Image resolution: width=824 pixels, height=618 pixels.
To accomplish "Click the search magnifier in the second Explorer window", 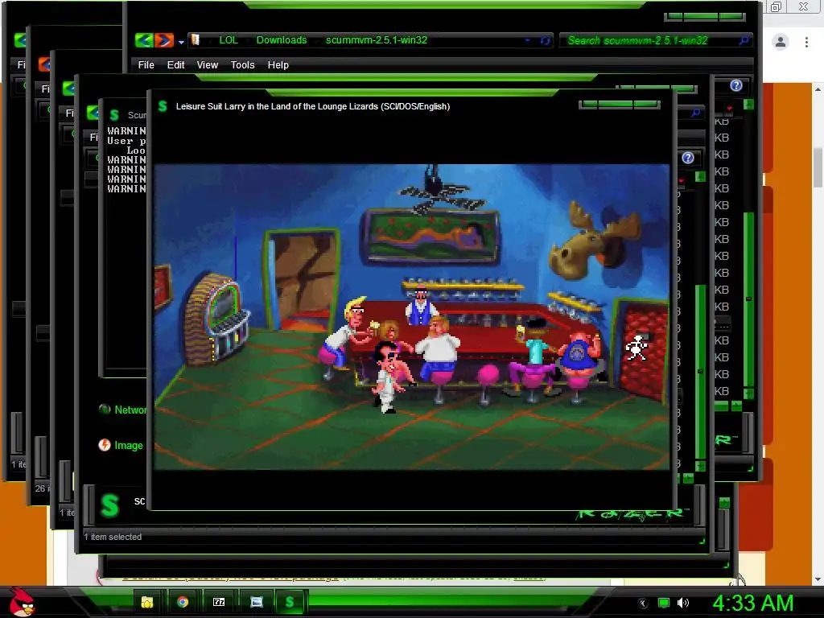I will pyautogui.click(x=696, y=113).
